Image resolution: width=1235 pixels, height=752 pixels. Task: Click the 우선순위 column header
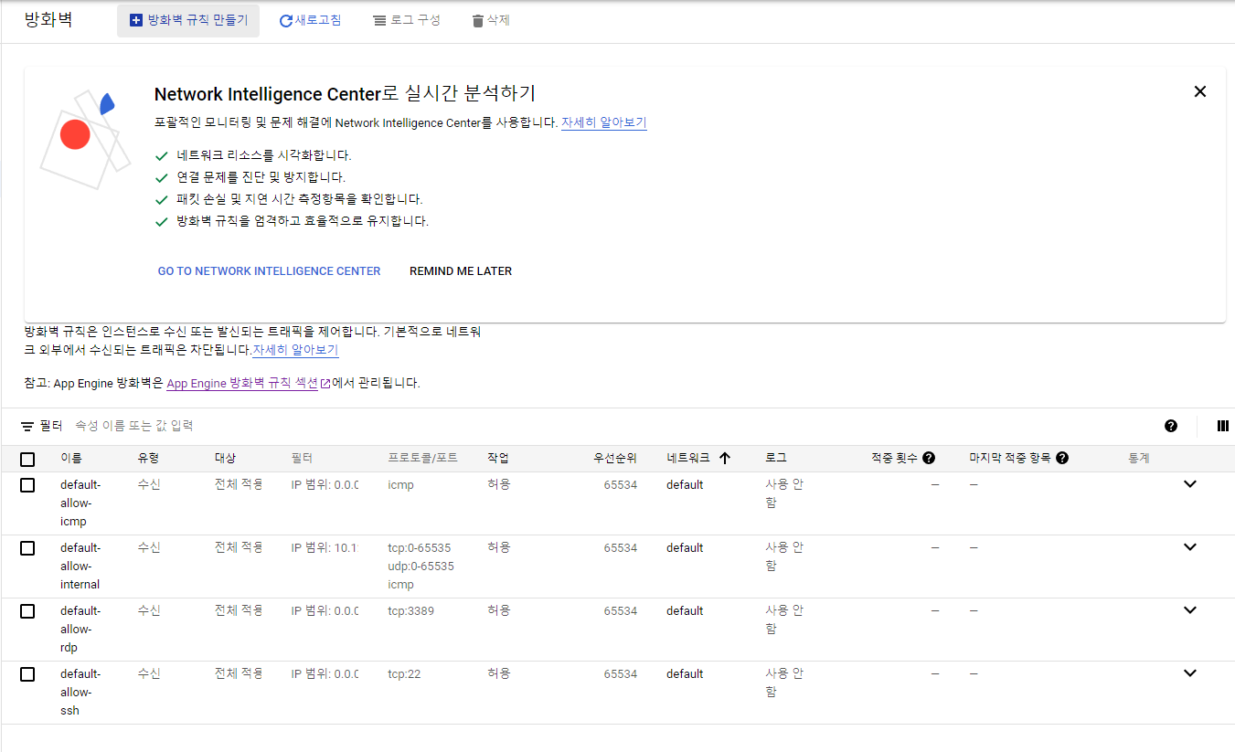coord(615,459)
